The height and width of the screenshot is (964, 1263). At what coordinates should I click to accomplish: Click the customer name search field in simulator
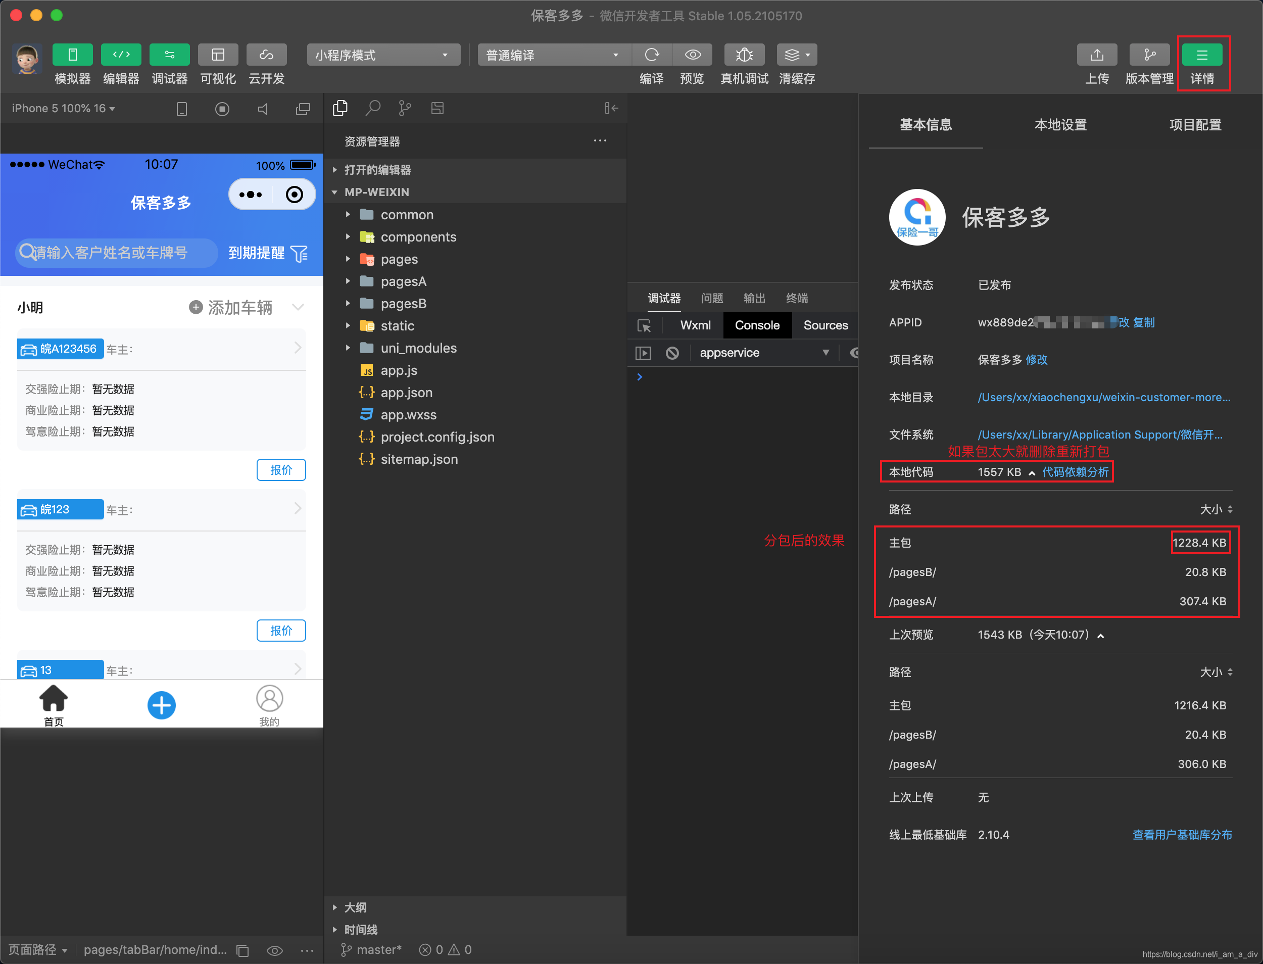pyautogui.click(x=115, y=253)
